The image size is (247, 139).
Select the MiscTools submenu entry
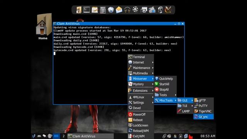pyautogui.click(x=166, y=100)
